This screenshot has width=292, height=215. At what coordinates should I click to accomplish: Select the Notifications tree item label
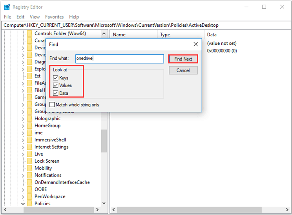pyautogui.click(x=48, y=175)
